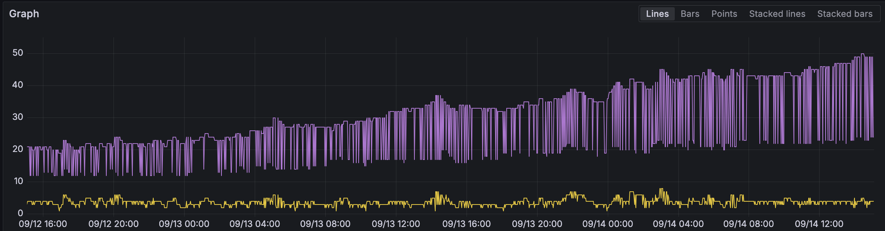Click the 09/13 20:00 time label
The width and height of the screenshot is (885, 231).
[x=537, y=224]
